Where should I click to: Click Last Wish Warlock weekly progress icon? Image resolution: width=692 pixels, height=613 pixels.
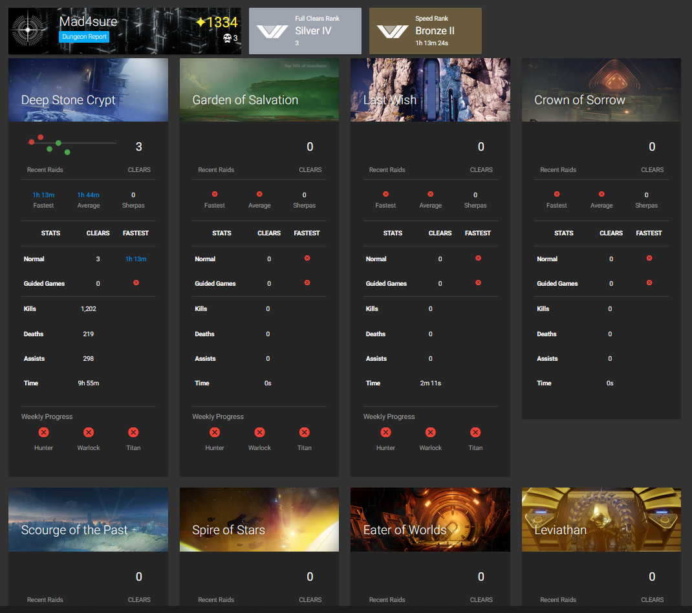pyautogui.click(x=431, y=433)
